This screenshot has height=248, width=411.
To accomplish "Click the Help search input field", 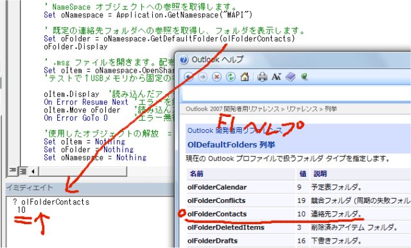I will (x=296, y=94).
